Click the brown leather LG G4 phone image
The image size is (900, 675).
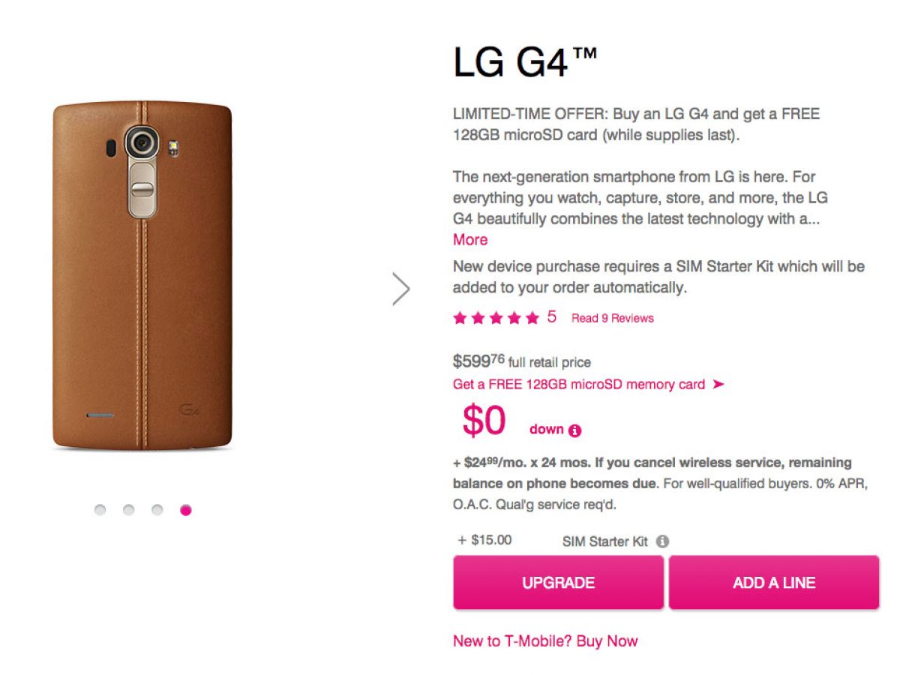point(142,277)
